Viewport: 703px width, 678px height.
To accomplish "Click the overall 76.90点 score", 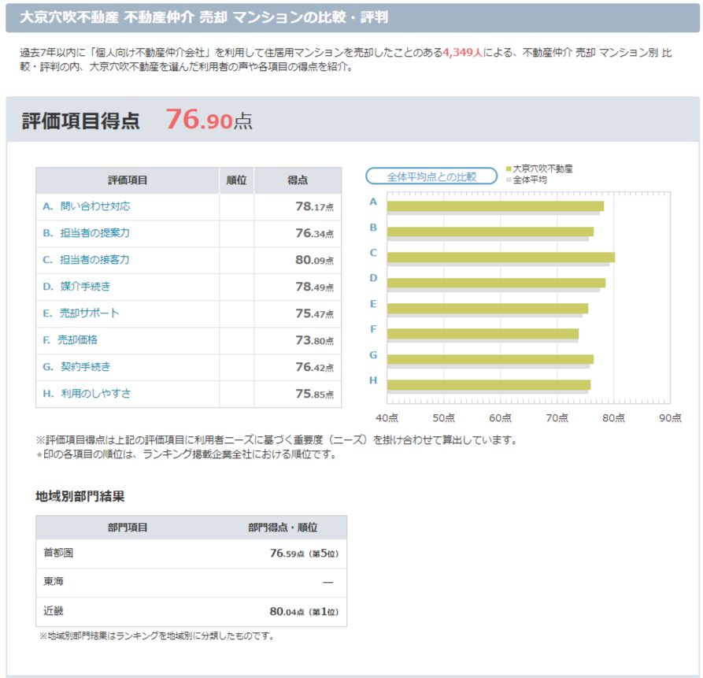I will [209, 120].
